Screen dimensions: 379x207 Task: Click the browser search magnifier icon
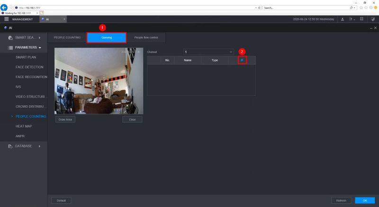click(351, 8)
